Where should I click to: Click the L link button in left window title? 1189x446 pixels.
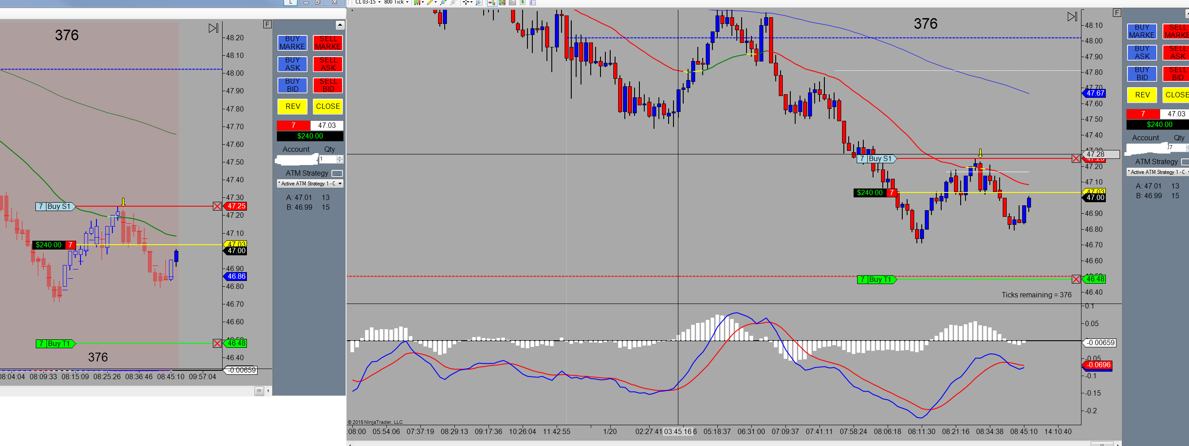(x=290, y=2)
